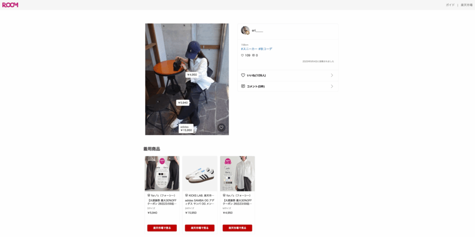Click the #スニーカー hashtag
Image resolution: width=475 pixels, height=237 pixels.
point(249,49)
